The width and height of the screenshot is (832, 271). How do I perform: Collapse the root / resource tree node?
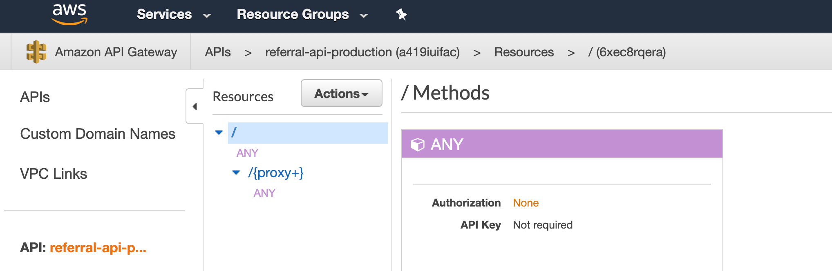[219, 133]
